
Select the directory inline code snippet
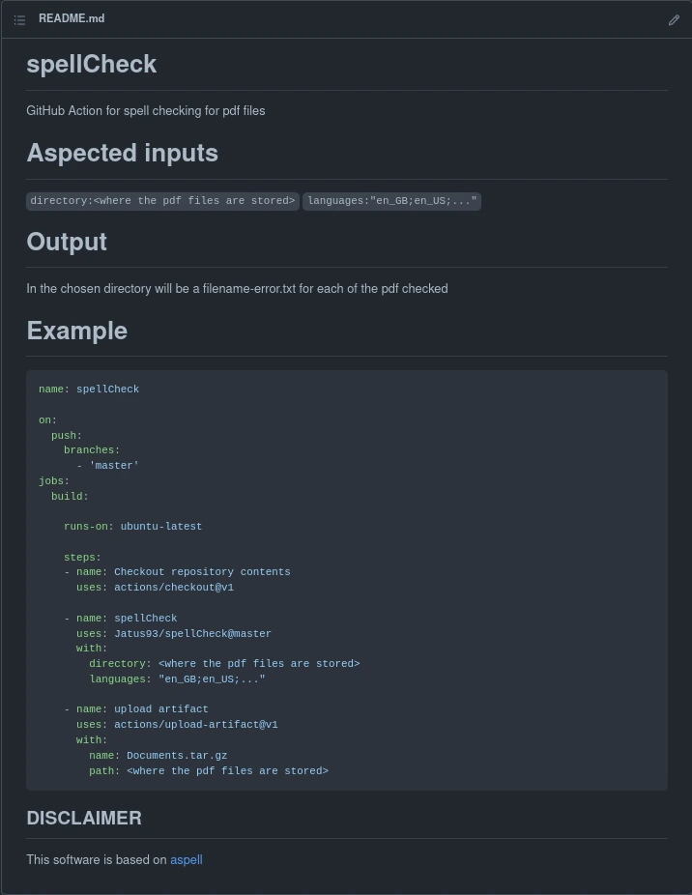coord(162,201)
